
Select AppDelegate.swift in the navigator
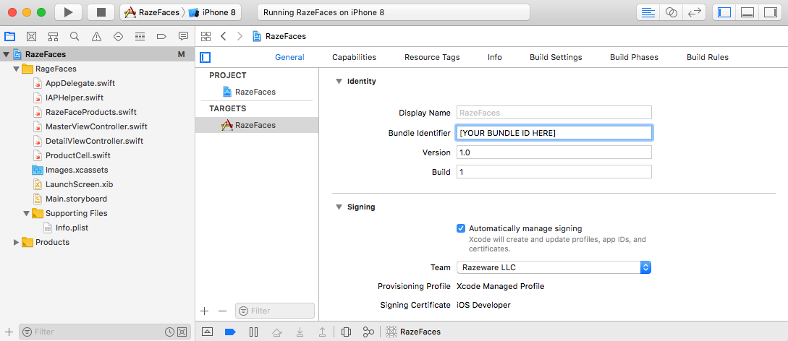80,83
